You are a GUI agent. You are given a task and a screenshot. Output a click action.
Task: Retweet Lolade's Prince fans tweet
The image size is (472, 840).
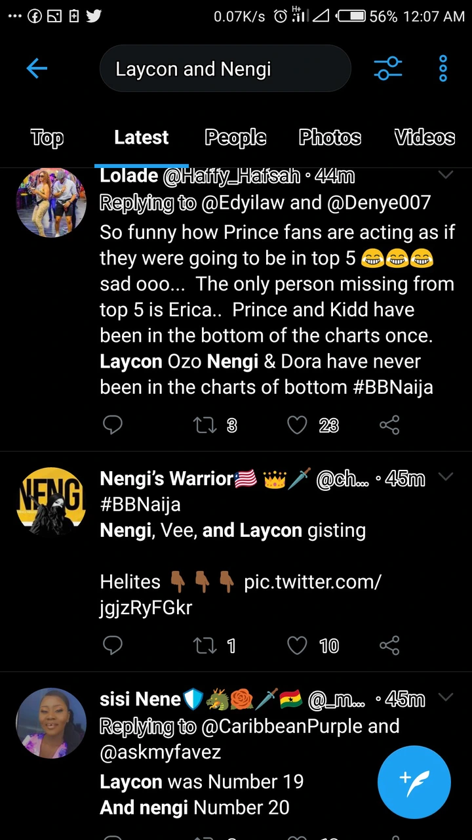(205, 425)
